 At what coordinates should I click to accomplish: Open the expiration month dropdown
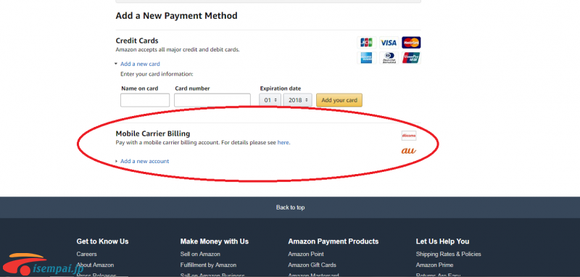point(270,100)
